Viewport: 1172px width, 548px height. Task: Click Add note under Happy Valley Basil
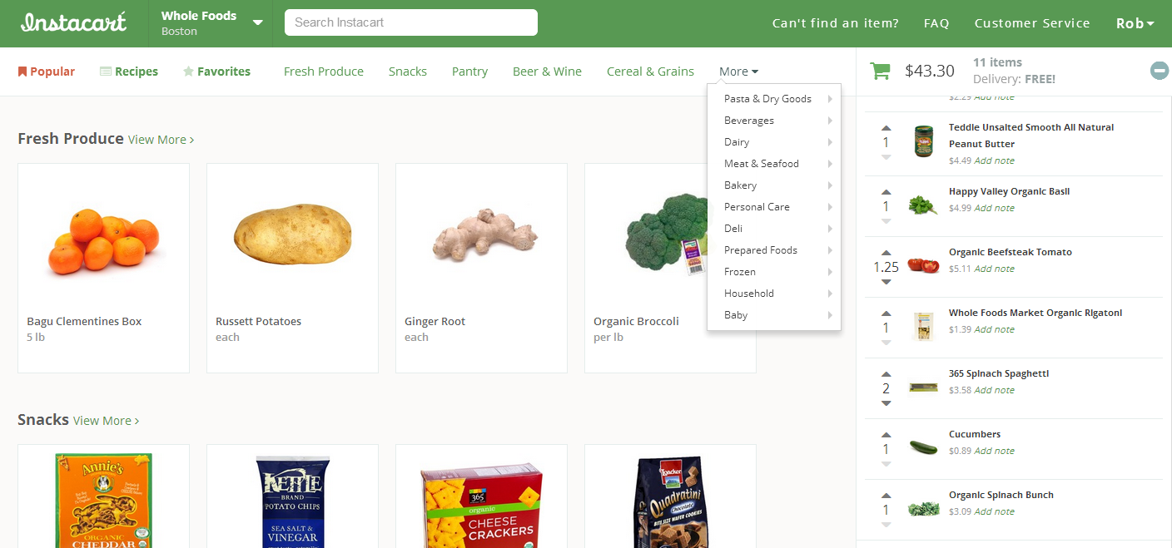(994, 208)
